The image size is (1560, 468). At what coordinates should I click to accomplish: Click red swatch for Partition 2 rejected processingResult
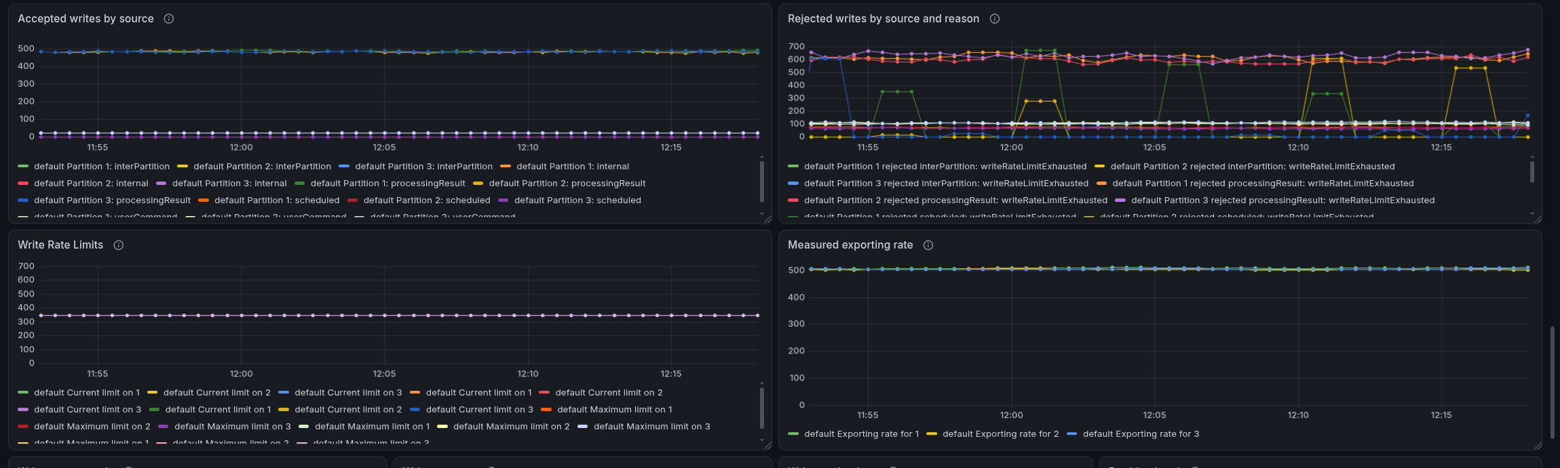793,200
